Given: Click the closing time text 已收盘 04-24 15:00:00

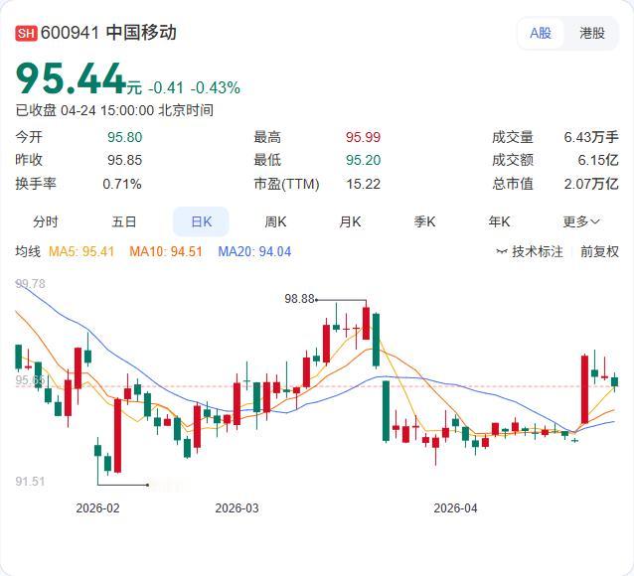Looking at the screenshot, I should (x=84, y=110).
